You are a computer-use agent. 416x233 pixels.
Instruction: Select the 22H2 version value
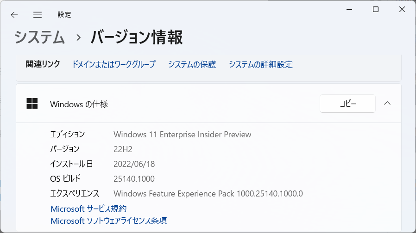tap(123, 149)
